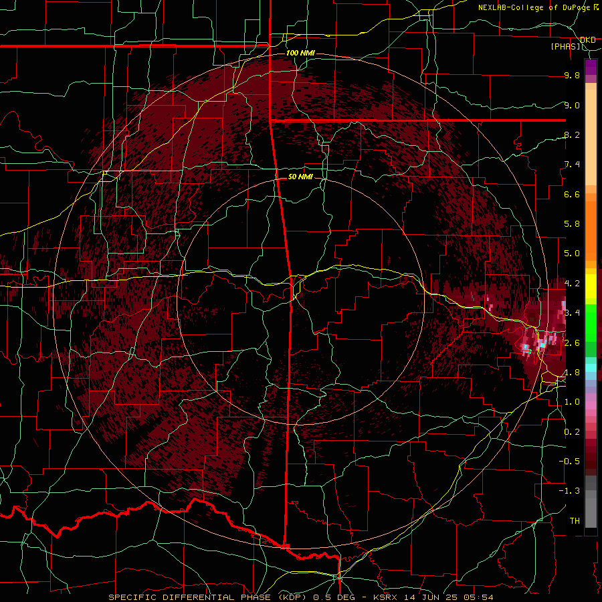Viewport: 602px width, 602px height.
Task: Pick the cyan band of the color bar
Action: coord(591,368)
